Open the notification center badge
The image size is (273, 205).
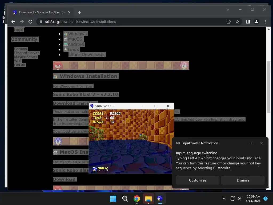(265, 199)
